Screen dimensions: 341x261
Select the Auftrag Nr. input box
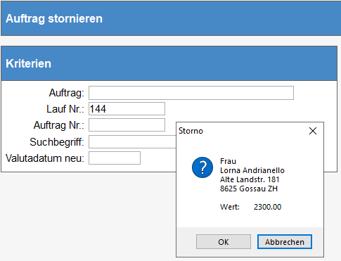click(127, 125)
